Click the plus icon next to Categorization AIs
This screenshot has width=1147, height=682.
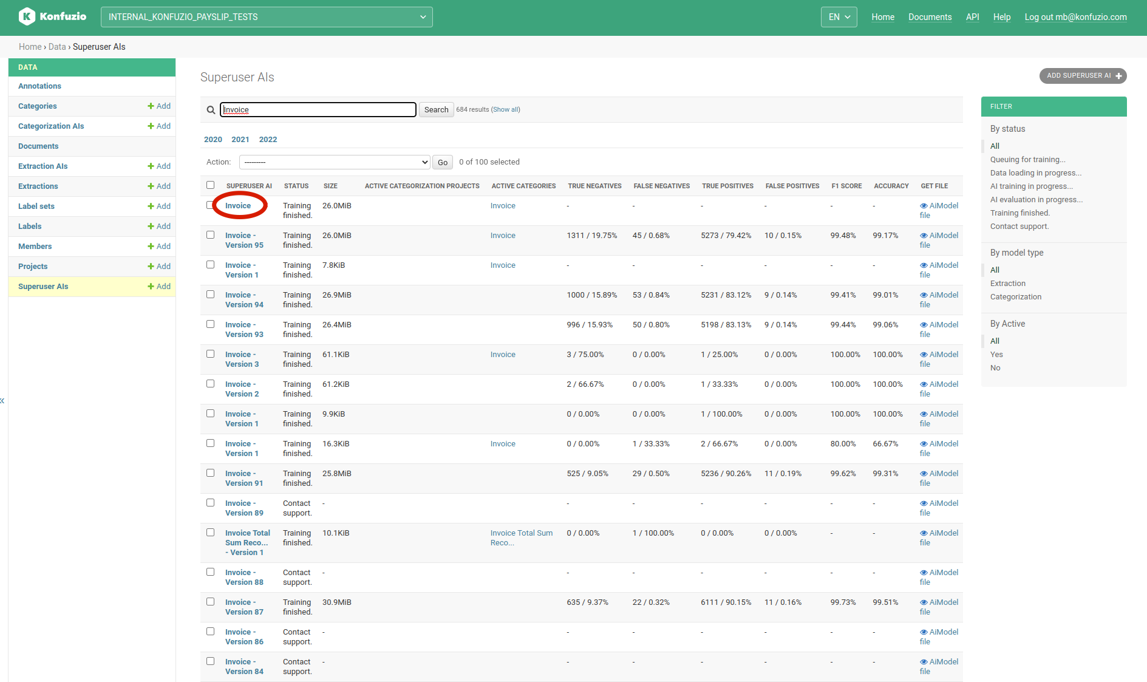(151, 126)
